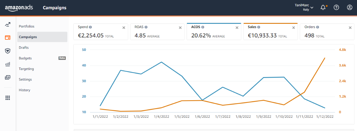Screen dimensions: 357x131
Task: Show info tooltip for Orders
Action: click(317, 27)
